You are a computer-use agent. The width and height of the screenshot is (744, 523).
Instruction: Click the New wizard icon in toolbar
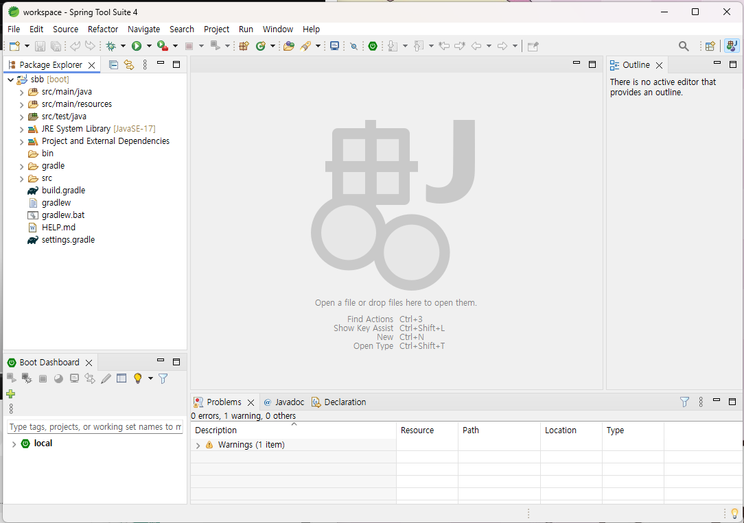(x=14, y=46)
